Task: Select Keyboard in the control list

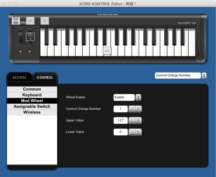Action: (32, 95)
